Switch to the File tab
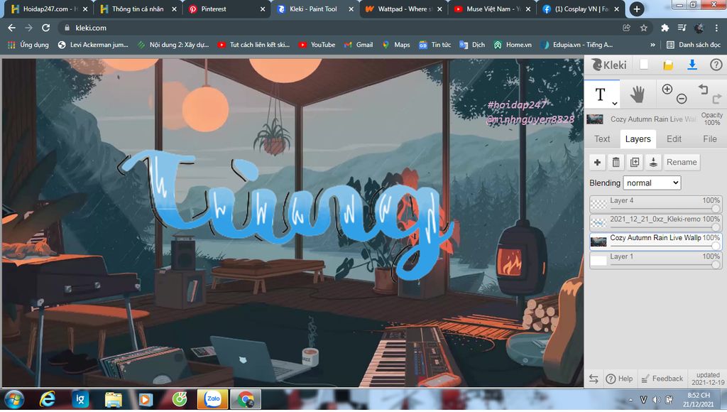The height and width of the screenshot is (412, 727). [710, 139]
